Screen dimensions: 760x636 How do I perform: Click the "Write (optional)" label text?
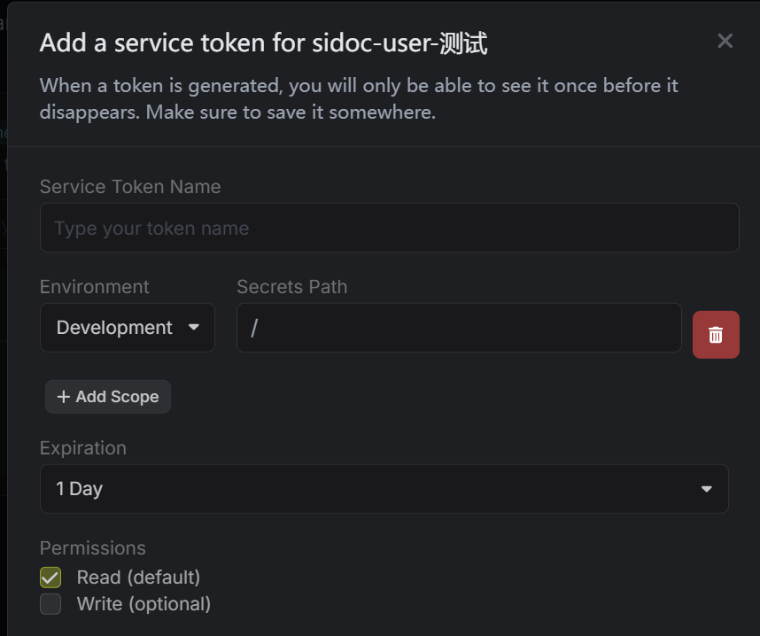point(143,604)
